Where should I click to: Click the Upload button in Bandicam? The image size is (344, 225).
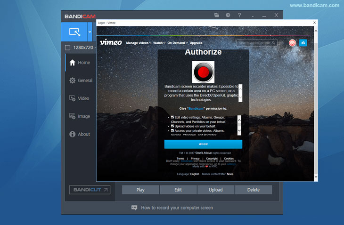(216, 190)
